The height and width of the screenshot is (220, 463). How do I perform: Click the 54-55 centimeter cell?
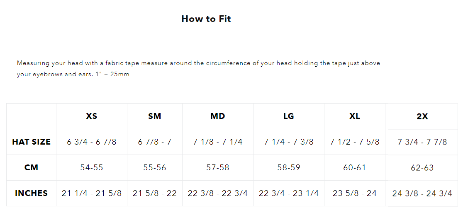click(92, 168)
